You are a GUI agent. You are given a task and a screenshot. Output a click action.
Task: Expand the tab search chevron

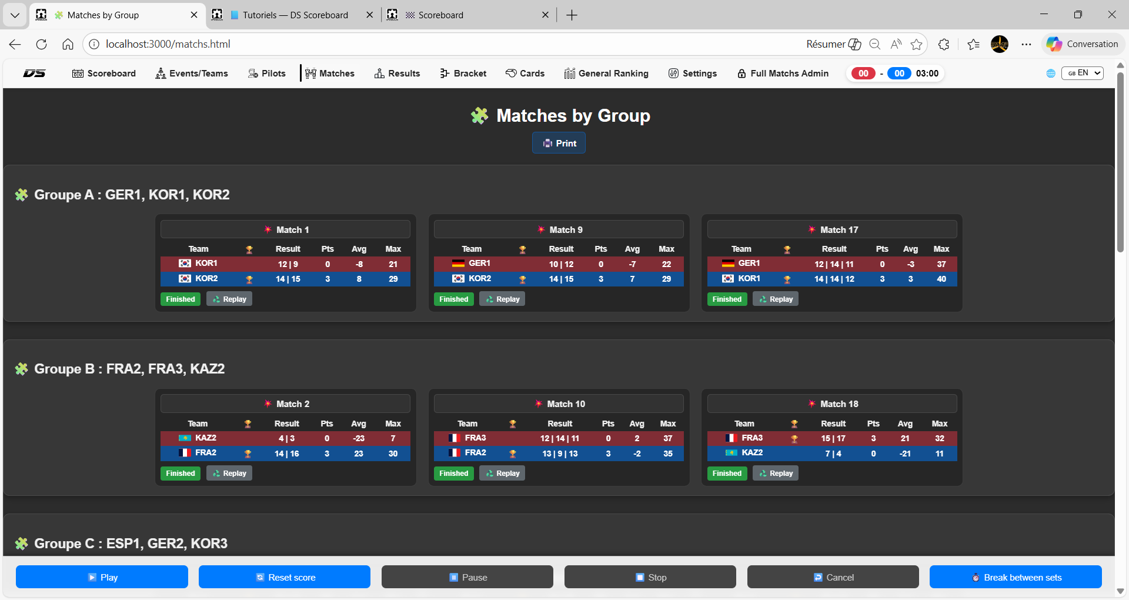pos(15,15)
